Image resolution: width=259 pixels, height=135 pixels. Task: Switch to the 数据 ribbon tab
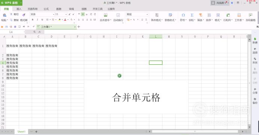[x=59, y=9]
